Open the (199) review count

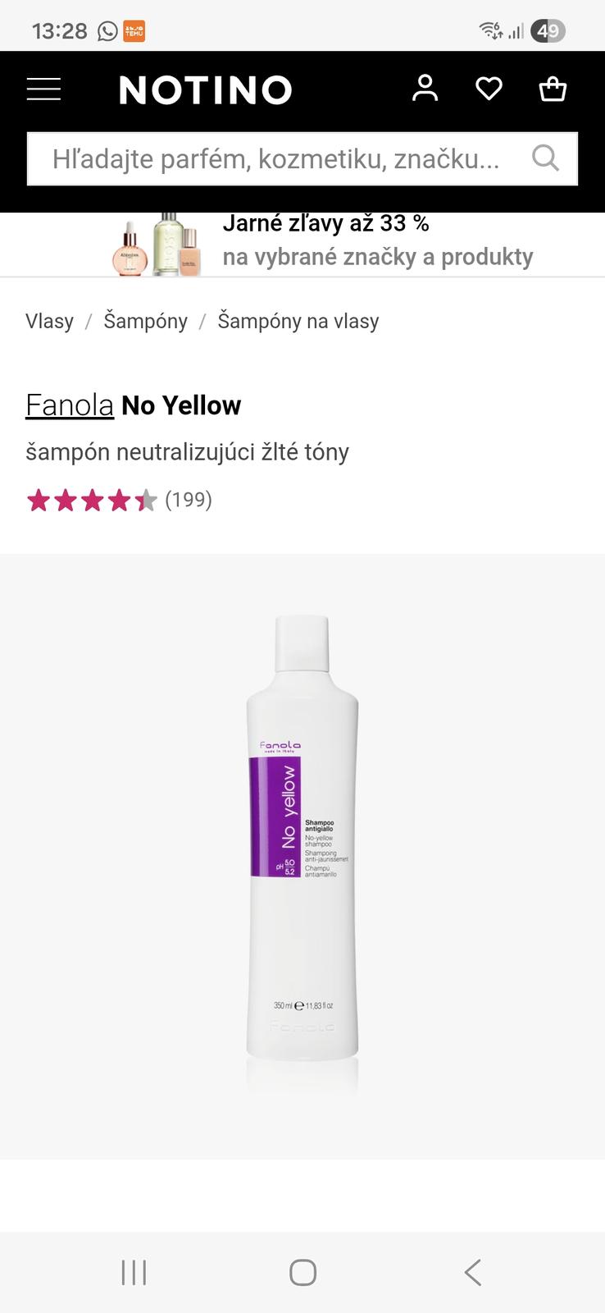pyautogui.click(x=189, y=500)
